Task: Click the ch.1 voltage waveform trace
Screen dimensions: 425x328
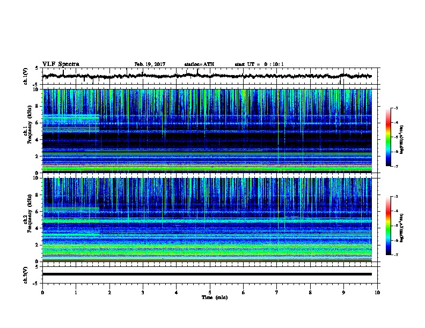Action: 207,76
